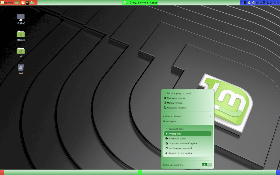Image resolution: width=280 pixels, height=175 pixels.
Task: Click the refresh icon beside the clock
Action: click(124, 3)
